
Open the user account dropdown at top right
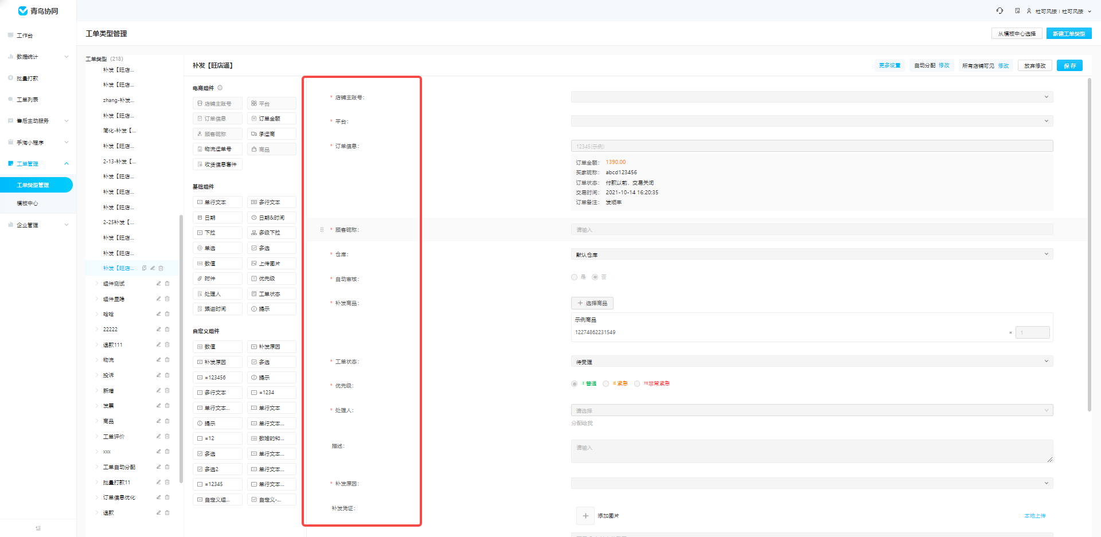(x=1060, y=11)
